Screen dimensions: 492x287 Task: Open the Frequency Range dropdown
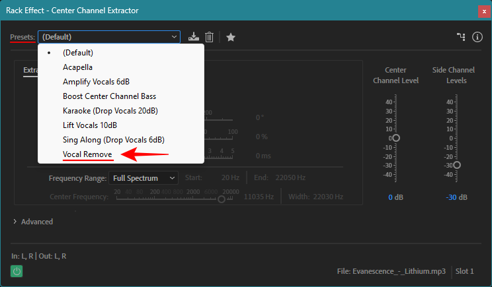coord(144,177)
